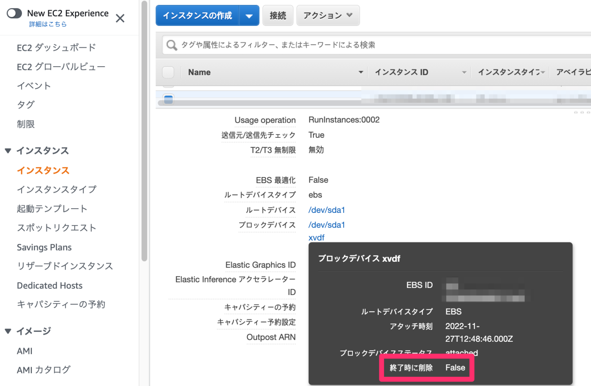Open the AMI カタログ page
591x386 pixels.
[43, 369]
